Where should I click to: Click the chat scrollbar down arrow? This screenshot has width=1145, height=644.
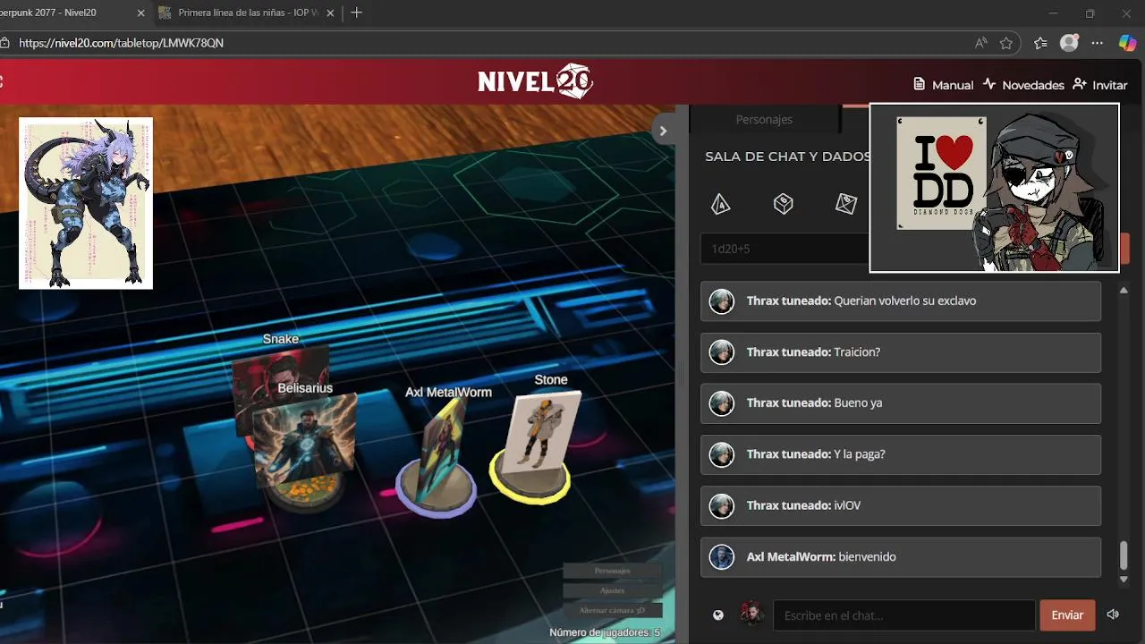(x=1124, y=580)
